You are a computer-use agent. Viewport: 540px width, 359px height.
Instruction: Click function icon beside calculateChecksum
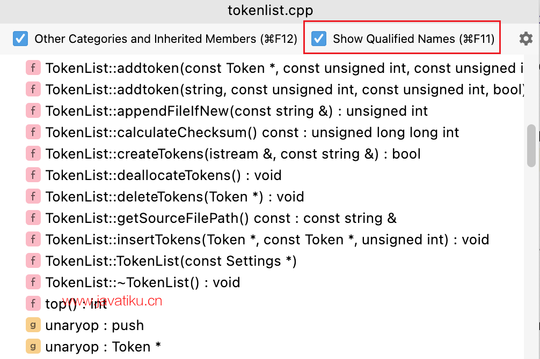(x=33, y=132)
